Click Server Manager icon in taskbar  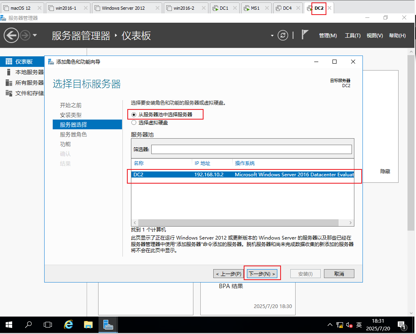pyautogui.click(x=108, y=325)
